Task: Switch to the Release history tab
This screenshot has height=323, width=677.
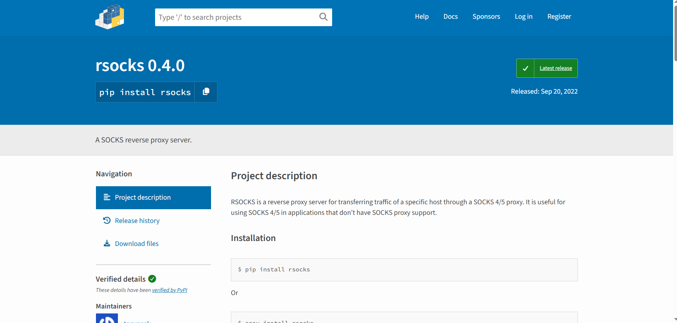Action: click(x=153, y=221)
